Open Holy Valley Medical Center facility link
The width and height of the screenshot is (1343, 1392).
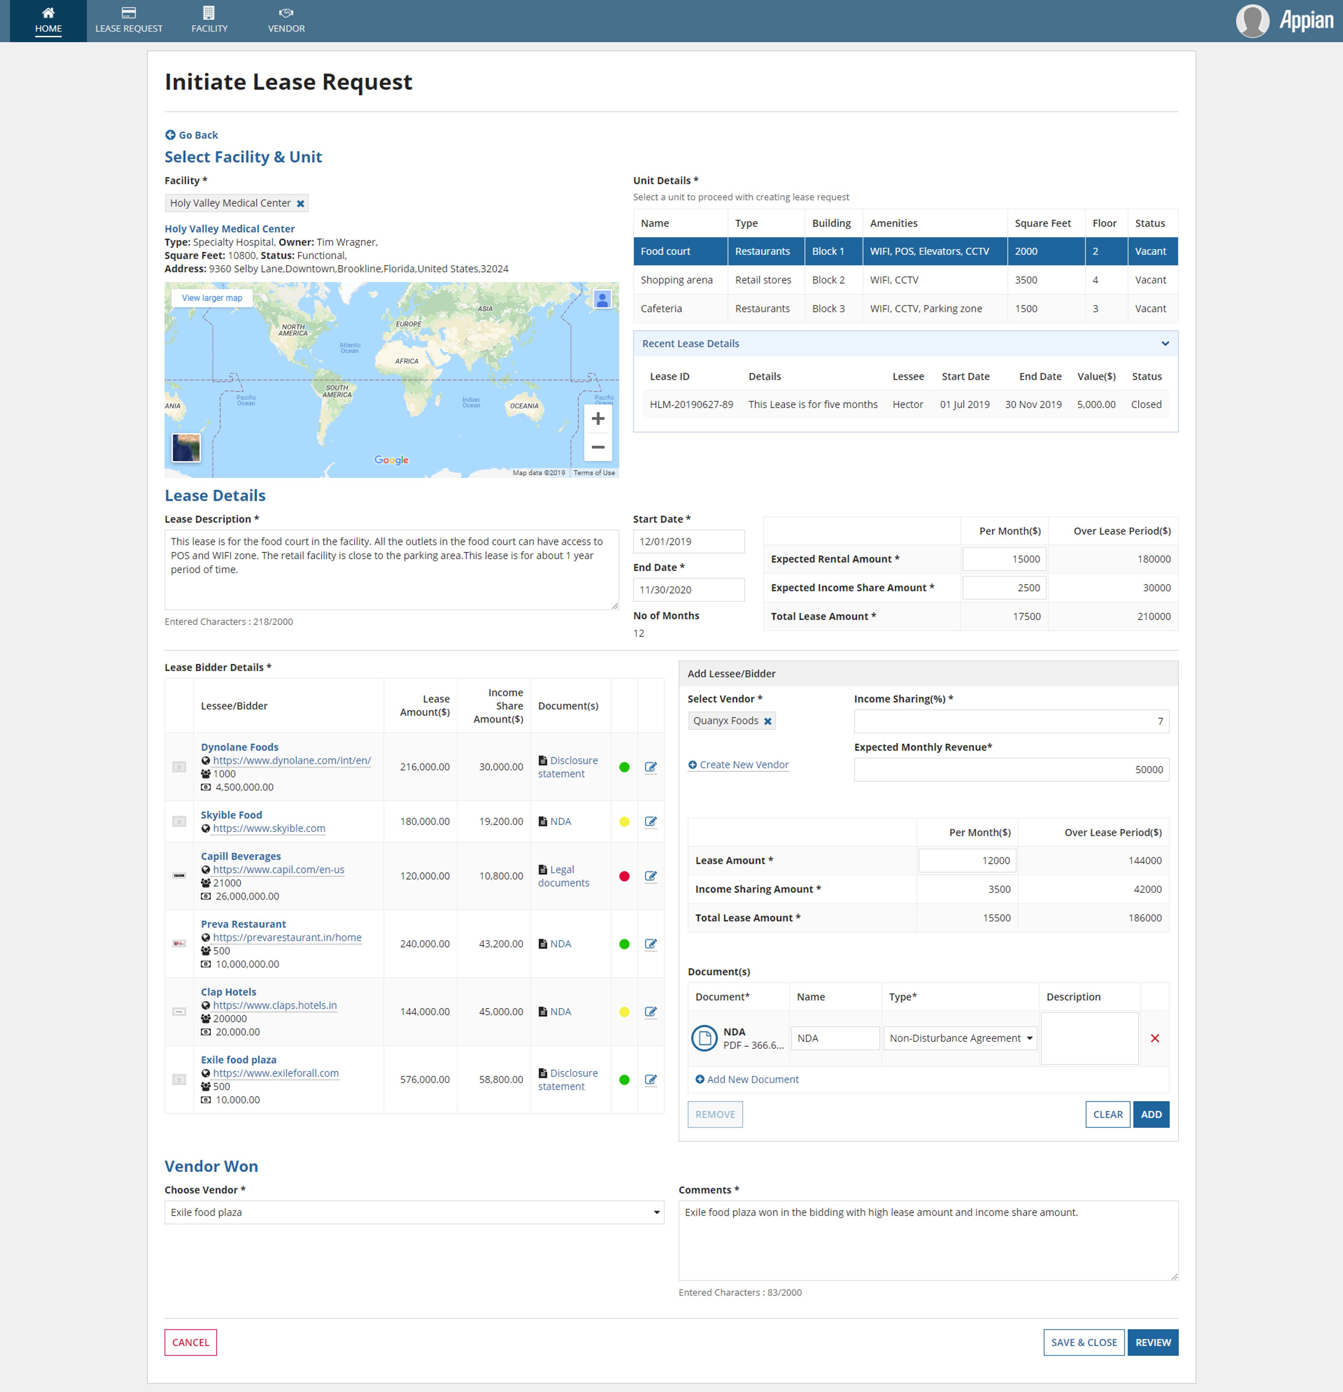click(x=229, y=229)
